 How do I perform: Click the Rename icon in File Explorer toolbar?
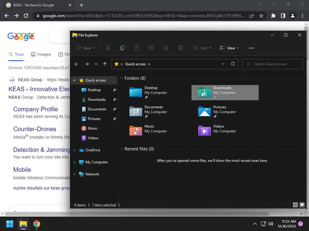coord(151,48)
